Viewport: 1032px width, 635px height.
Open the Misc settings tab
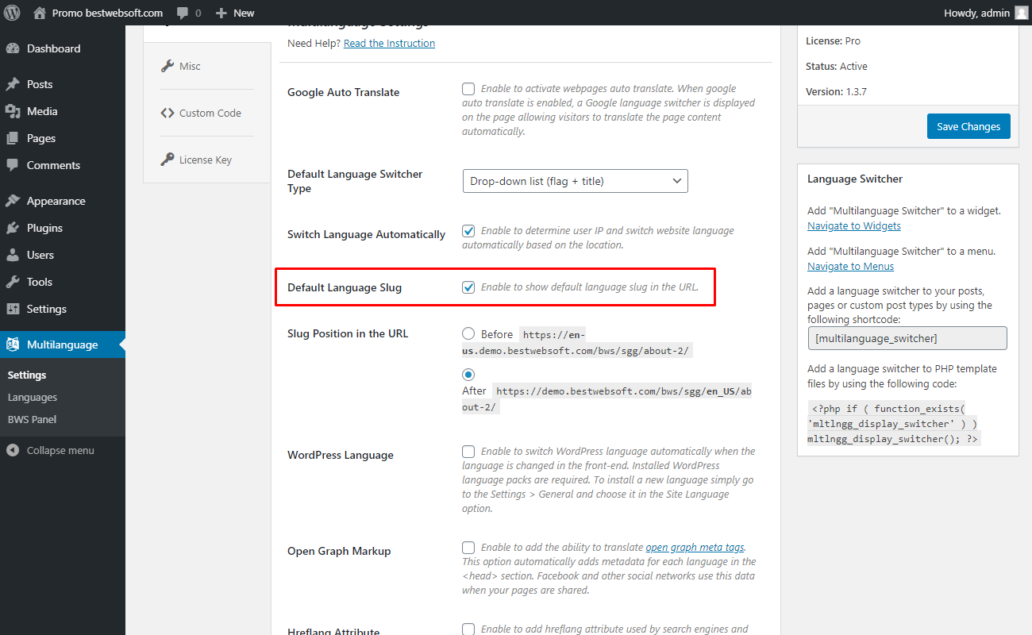coord(206,66)
